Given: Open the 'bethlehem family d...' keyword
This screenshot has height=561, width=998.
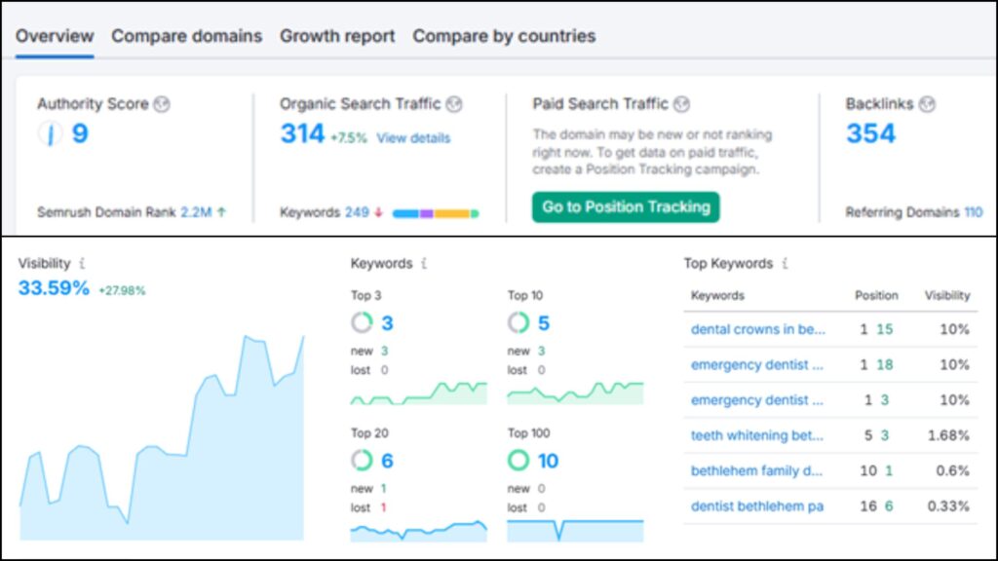Looking at the screenshot, I should click(x=756, y=471).
